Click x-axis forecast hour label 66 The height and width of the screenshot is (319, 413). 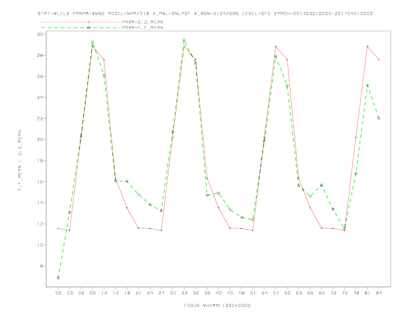(x=310, y=293)
